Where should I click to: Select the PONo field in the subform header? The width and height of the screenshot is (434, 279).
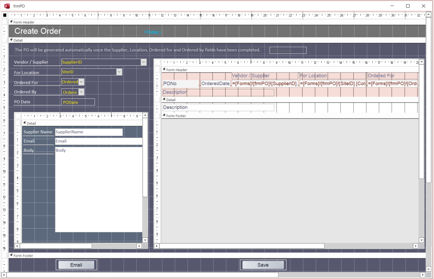tap(181, 84)
